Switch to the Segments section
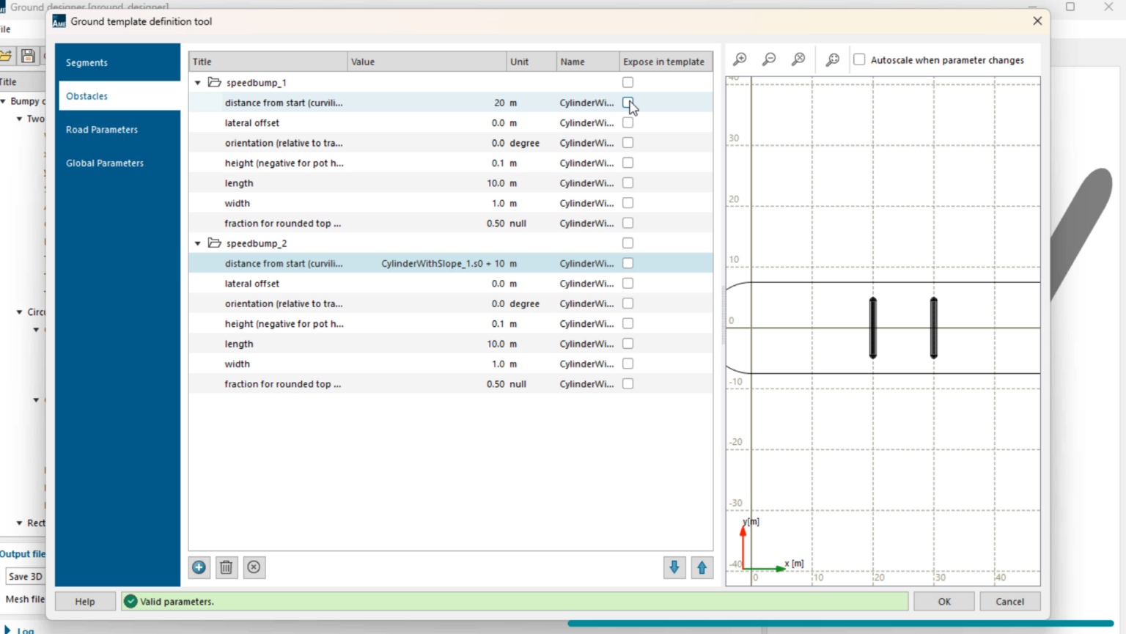 tap(87, 62)
